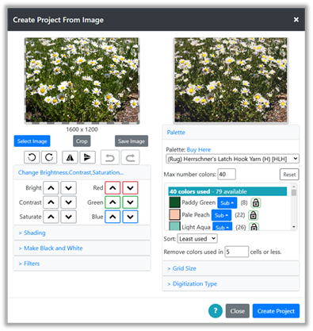Open the help question mark button
This screenshot has height=331, width=313.
point(216,311)
